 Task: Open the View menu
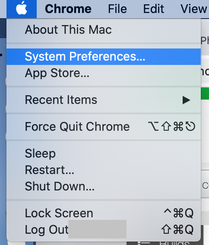(x=194, y=9)
